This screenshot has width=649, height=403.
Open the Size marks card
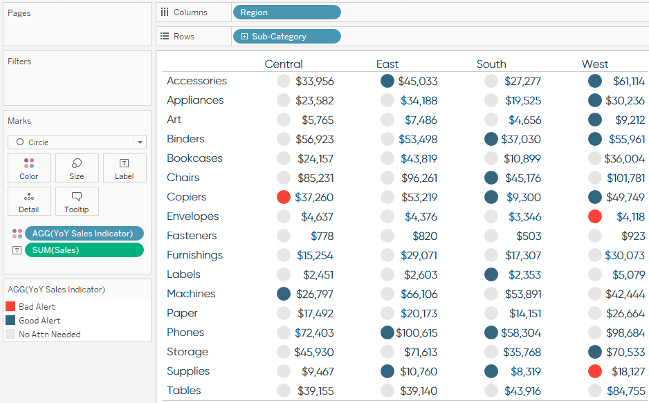click(x=77, y=168)
